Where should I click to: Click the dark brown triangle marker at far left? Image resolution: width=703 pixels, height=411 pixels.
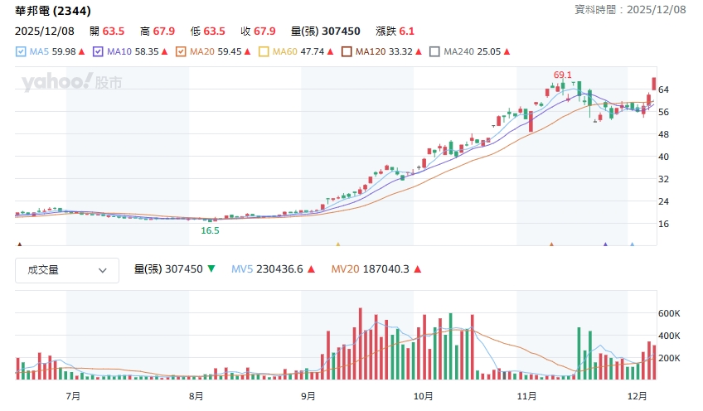pos(19,244)
